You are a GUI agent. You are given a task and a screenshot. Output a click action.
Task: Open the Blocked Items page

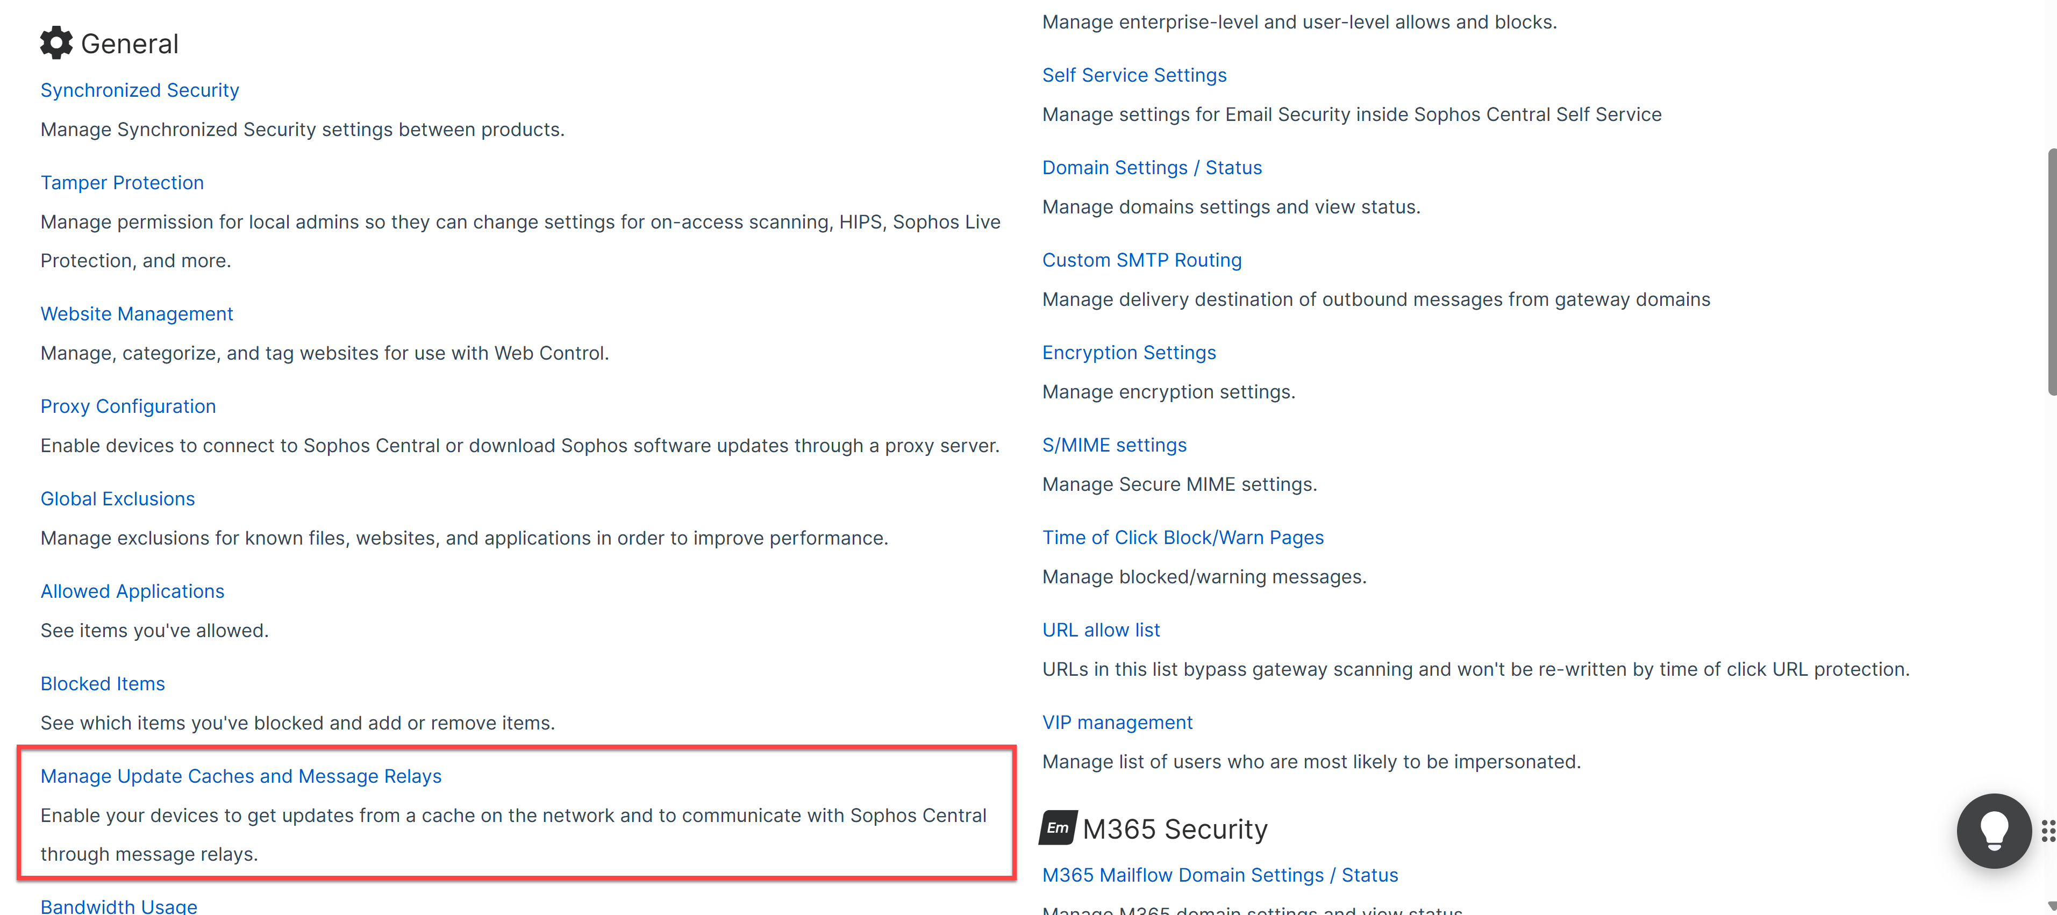(x=102, y=684)
